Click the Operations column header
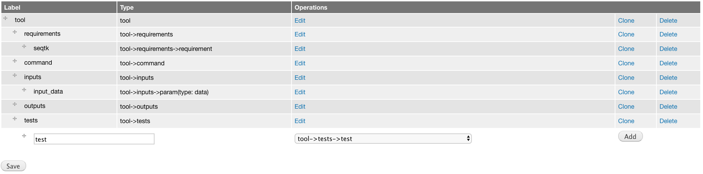703x174 pixels. [x=496, y=7]
